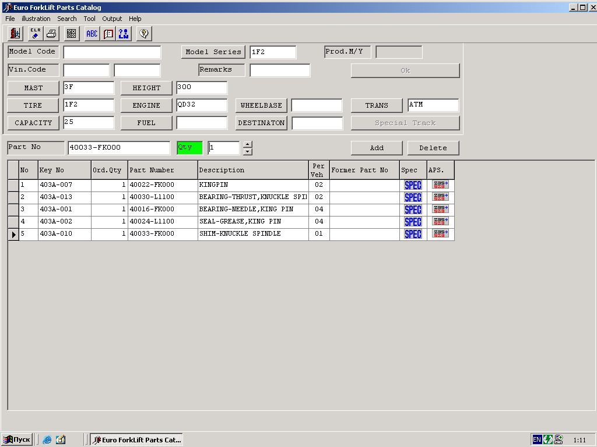
Task: Select row selector for KINGPIN row
Action: coord(13,185)
